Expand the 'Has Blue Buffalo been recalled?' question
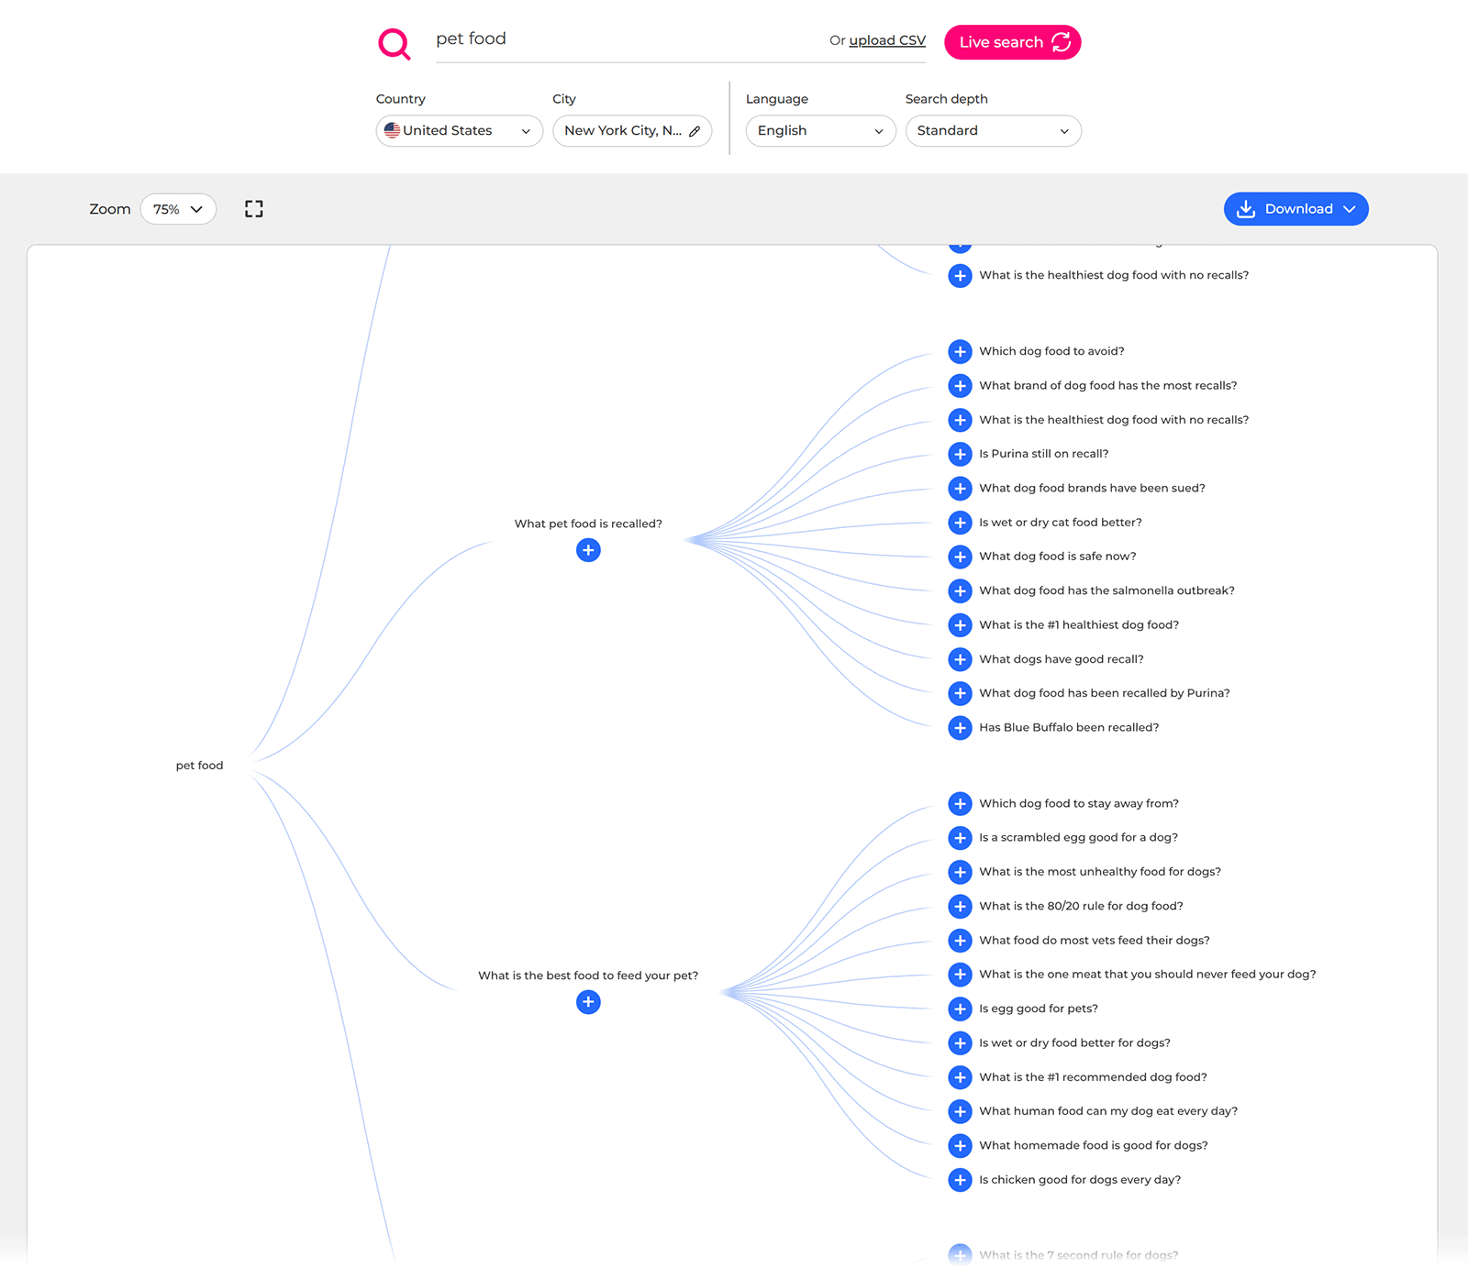The image size is (1468, 1268). coord(960,727)
